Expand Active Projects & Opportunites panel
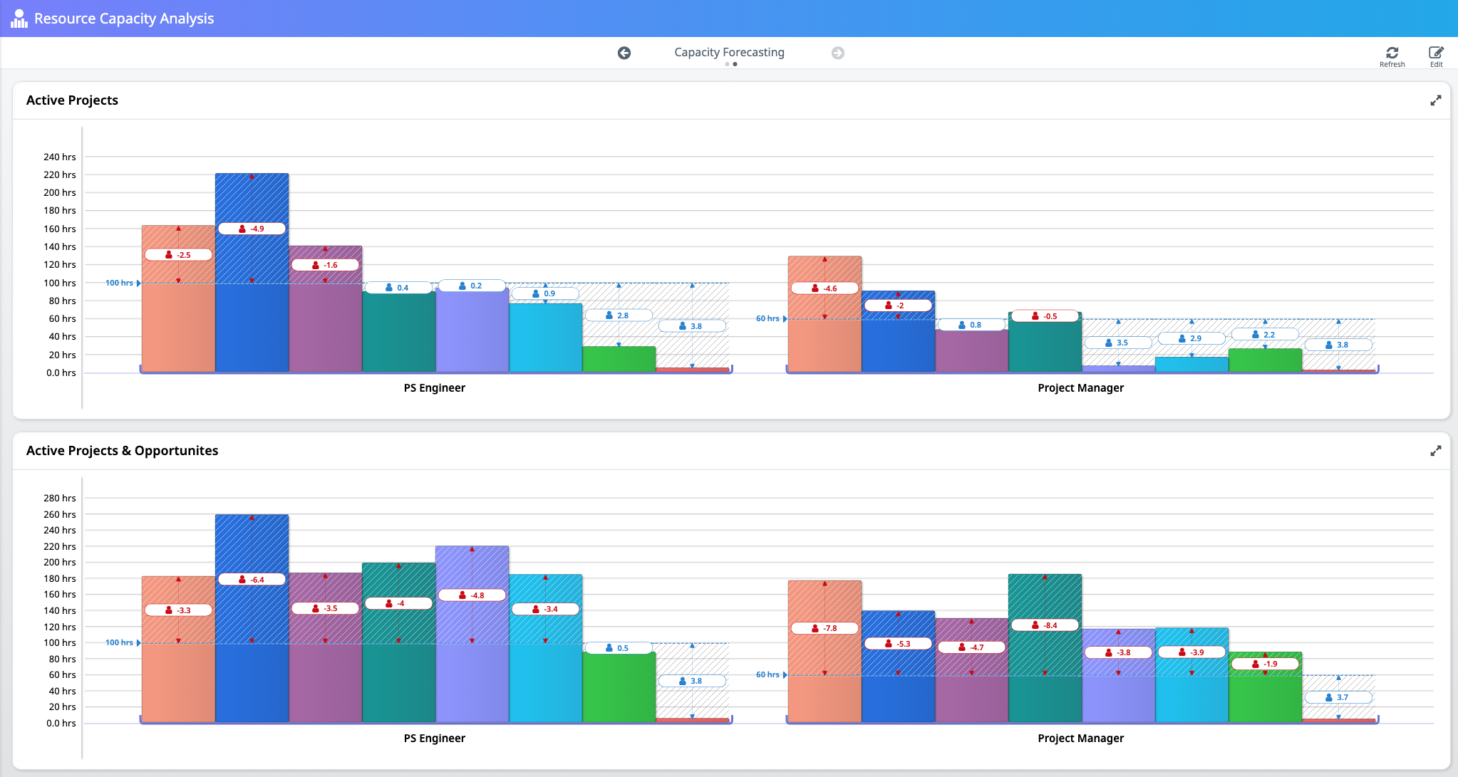Viewport: 1458px width, 777px height. 1435,451
